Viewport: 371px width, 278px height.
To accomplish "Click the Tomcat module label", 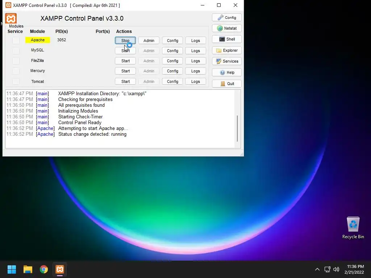I will point(38,81).
